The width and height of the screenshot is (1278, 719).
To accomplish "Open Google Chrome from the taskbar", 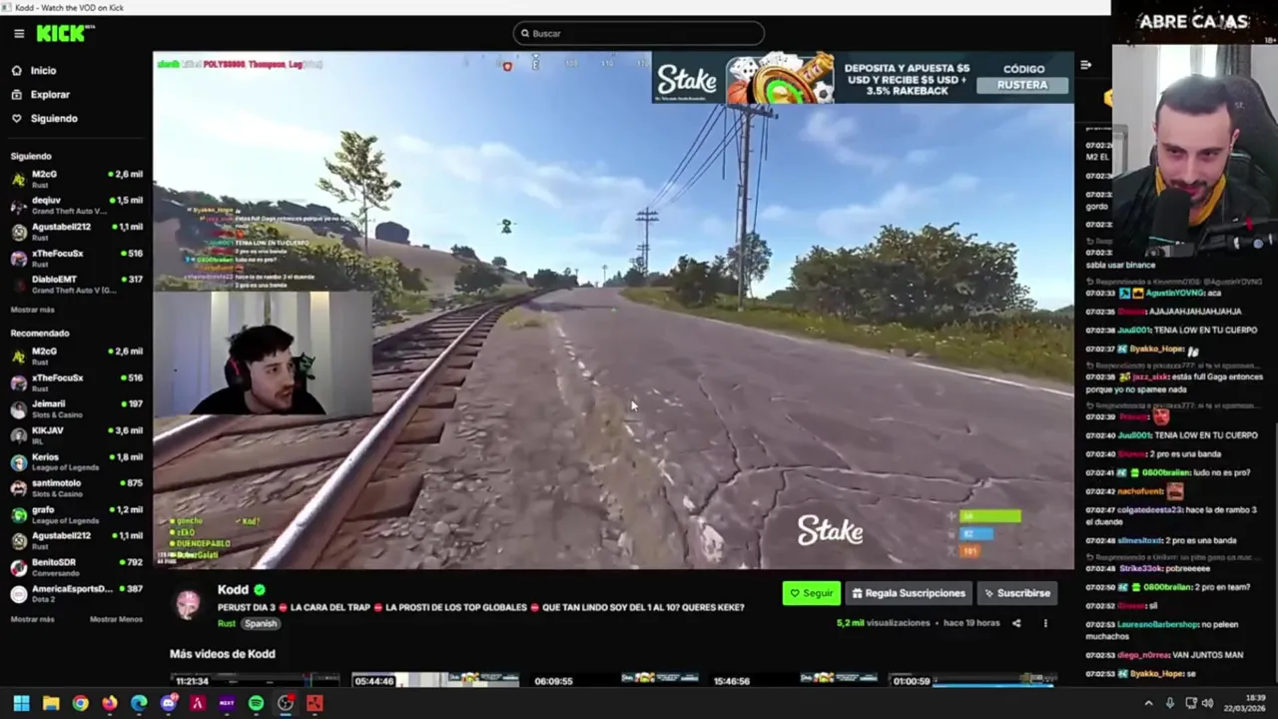I will click(x=80, y=703).
